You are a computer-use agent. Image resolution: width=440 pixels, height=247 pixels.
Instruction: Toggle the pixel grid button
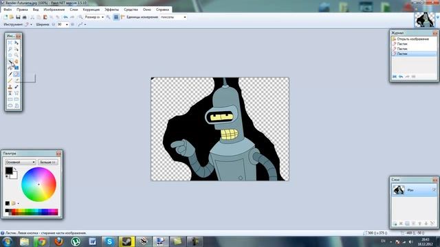[116, 17]
